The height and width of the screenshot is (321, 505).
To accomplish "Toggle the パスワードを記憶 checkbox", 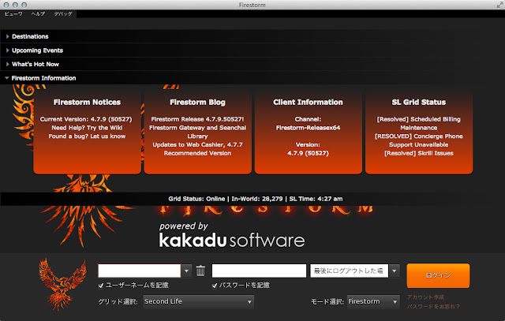I will click(215, 286).
